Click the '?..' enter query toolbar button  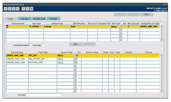point(23,9)
